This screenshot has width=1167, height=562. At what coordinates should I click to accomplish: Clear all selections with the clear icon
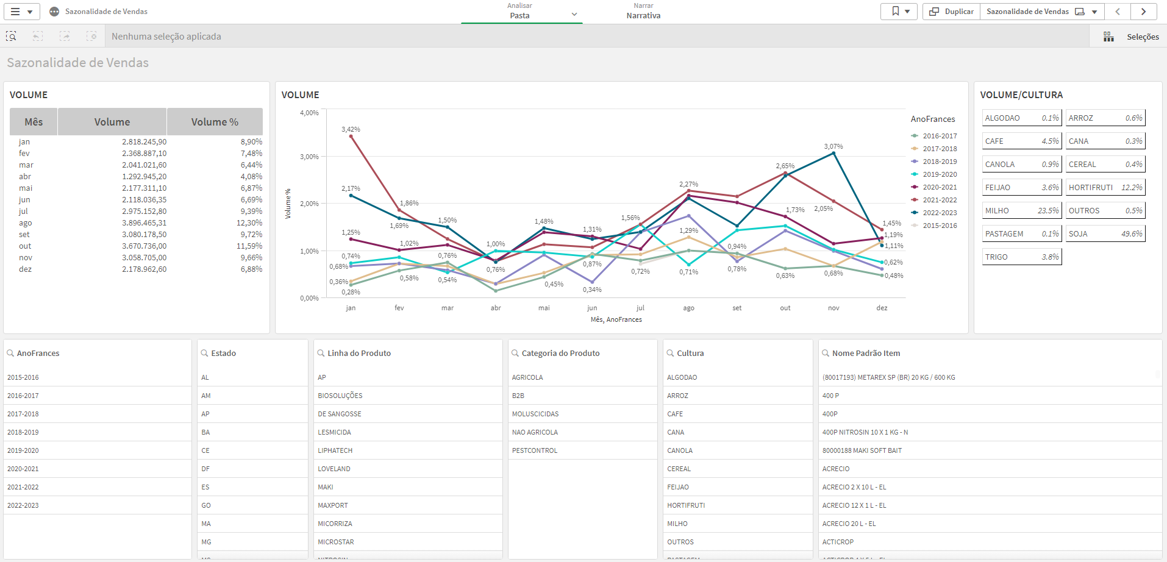(91, 36)
